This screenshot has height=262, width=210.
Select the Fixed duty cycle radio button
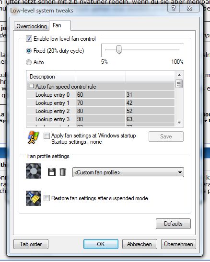coord(29,51)
